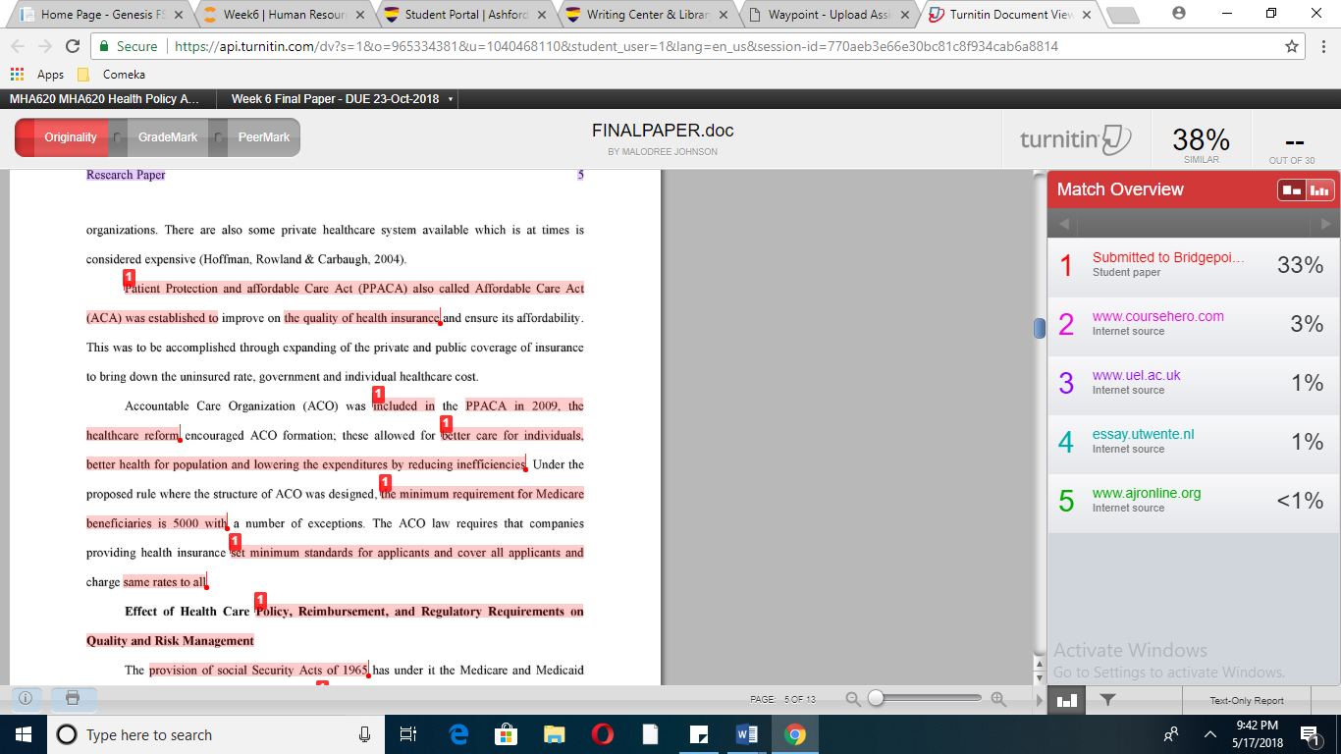Show hidden system tray icons
Image resolution: width=1341 pixels, height=754 pixels.
[1210, 734]
